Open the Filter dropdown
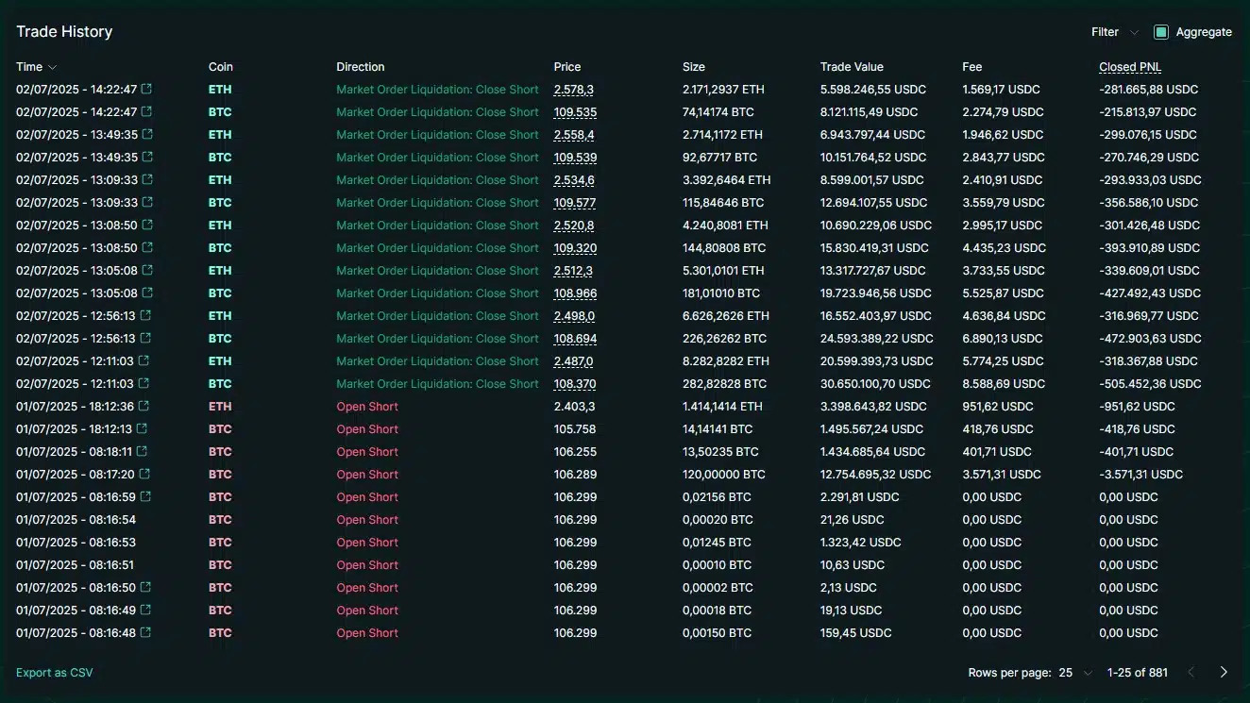1250x703 pixels. pyautogui.click(x=1115, y=32)
